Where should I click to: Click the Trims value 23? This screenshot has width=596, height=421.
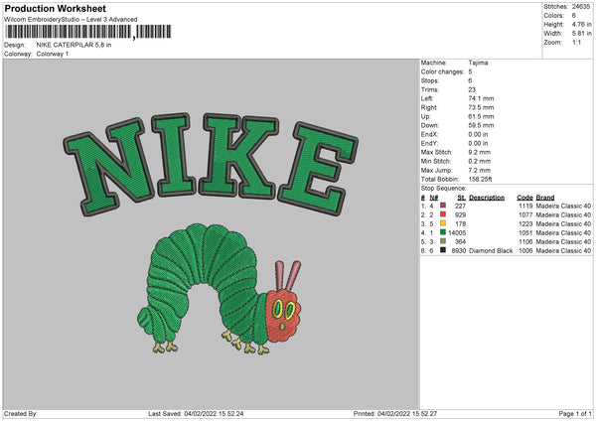[x=472, y=89]
